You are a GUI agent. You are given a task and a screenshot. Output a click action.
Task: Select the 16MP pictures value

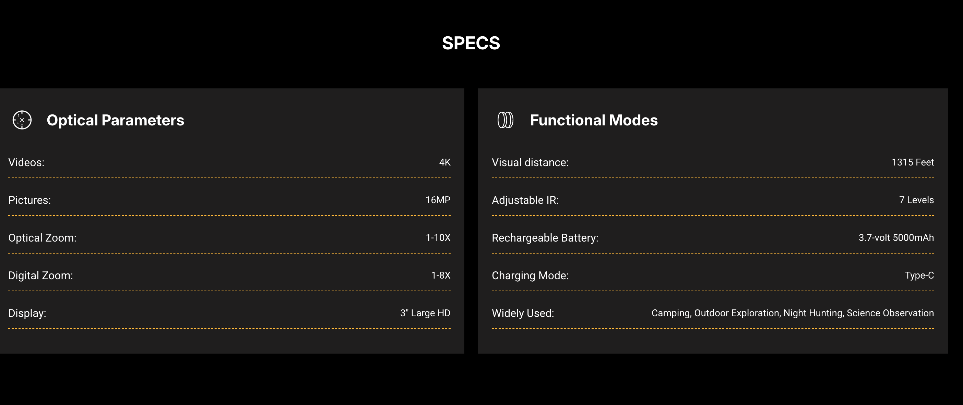click(438, 200)
